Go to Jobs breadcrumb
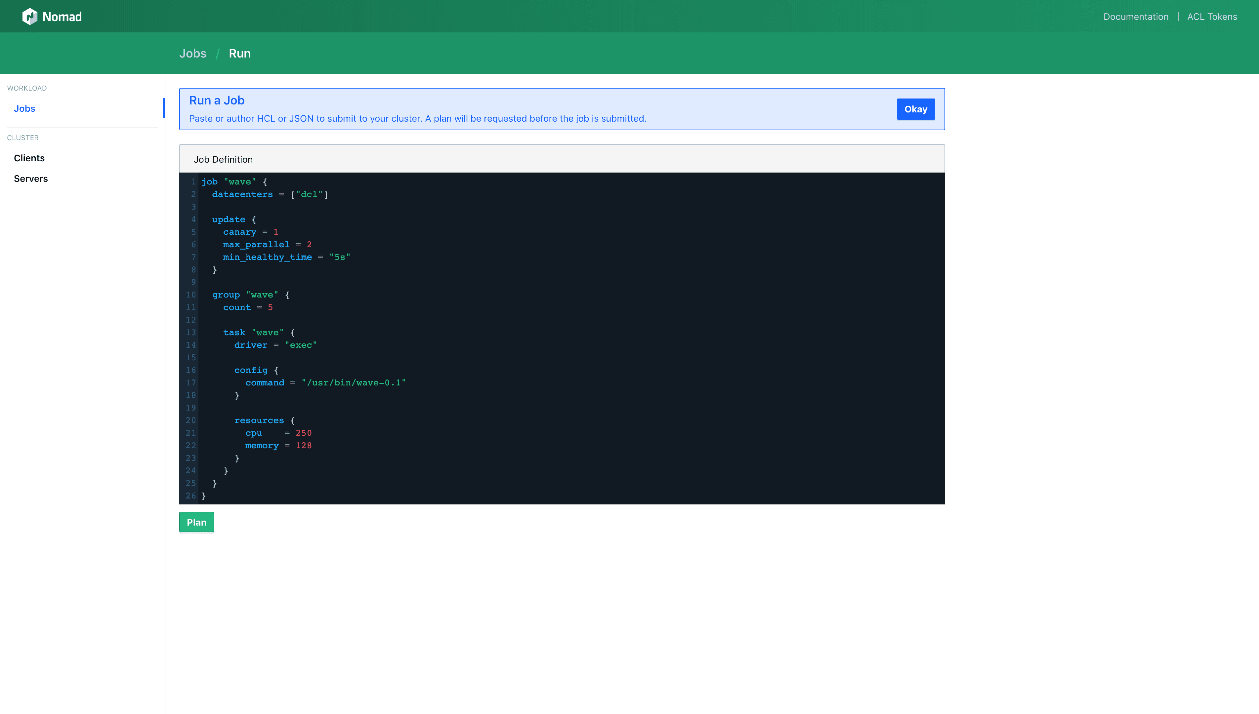Screen dimensions: 1259x714 pos(193,54)
